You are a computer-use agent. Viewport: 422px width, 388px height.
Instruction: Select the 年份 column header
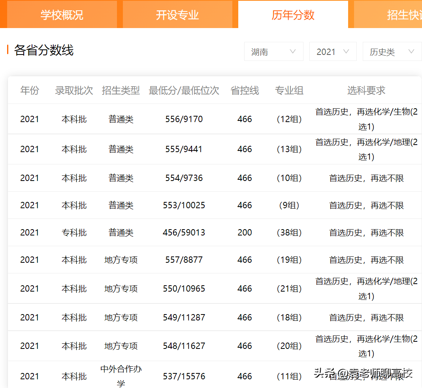point(29,90)
